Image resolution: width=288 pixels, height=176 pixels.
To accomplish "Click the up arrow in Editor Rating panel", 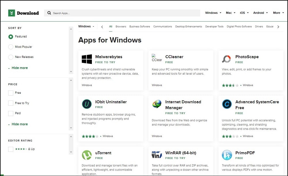I will (x=71, y=137).
